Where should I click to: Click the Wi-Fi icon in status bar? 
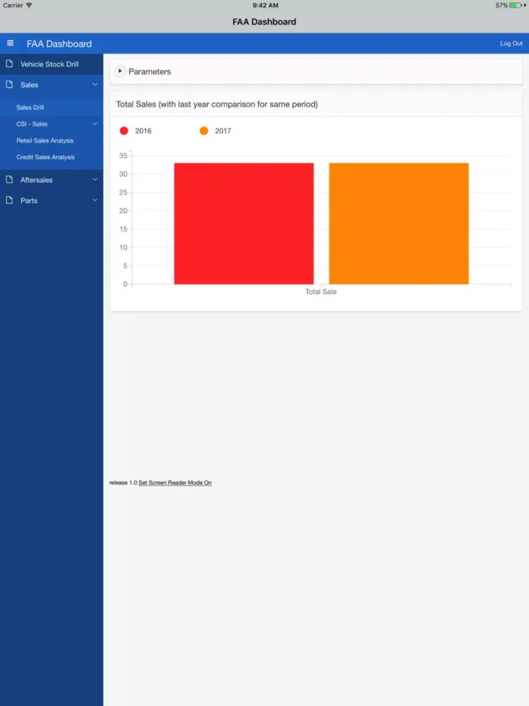[29, 5]
